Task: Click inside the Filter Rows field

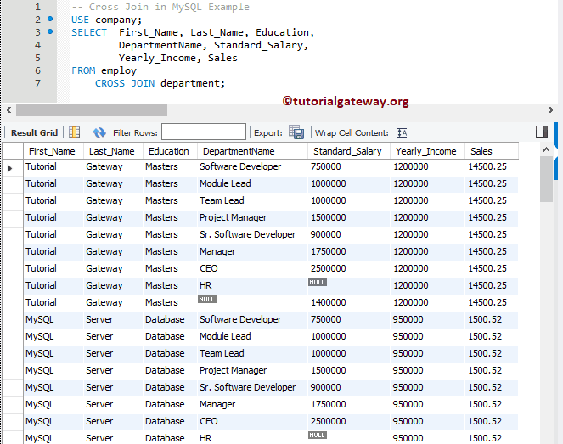Action: click(203, 132)
